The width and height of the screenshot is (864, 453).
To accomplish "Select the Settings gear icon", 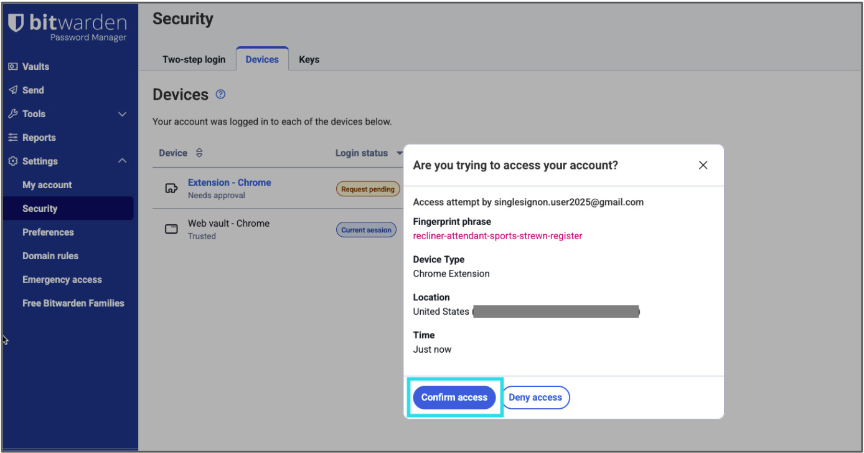I will pos(13,161).
